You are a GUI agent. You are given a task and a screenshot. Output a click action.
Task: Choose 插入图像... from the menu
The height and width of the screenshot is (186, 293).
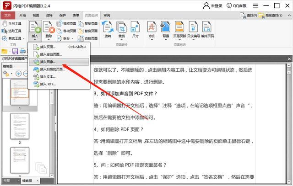click(59, 62)
